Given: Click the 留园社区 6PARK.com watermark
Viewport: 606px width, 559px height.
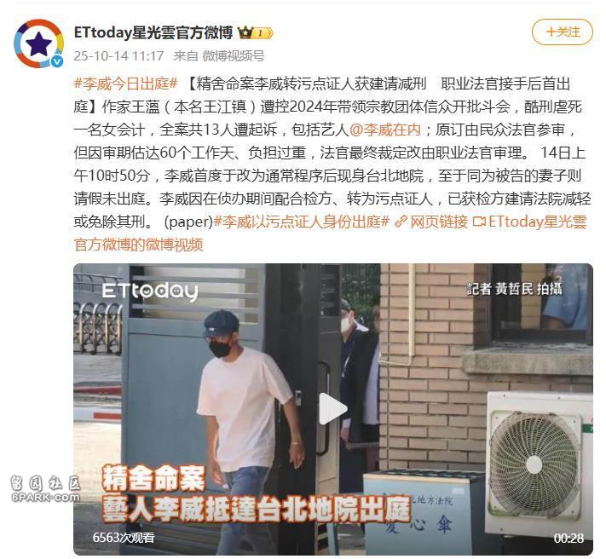Looking at the screenshot, I should point(46,489).
